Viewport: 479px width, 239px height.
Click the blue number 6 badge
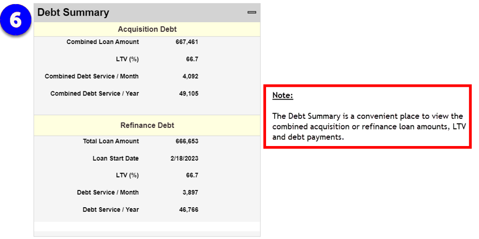tap(17, 20)
